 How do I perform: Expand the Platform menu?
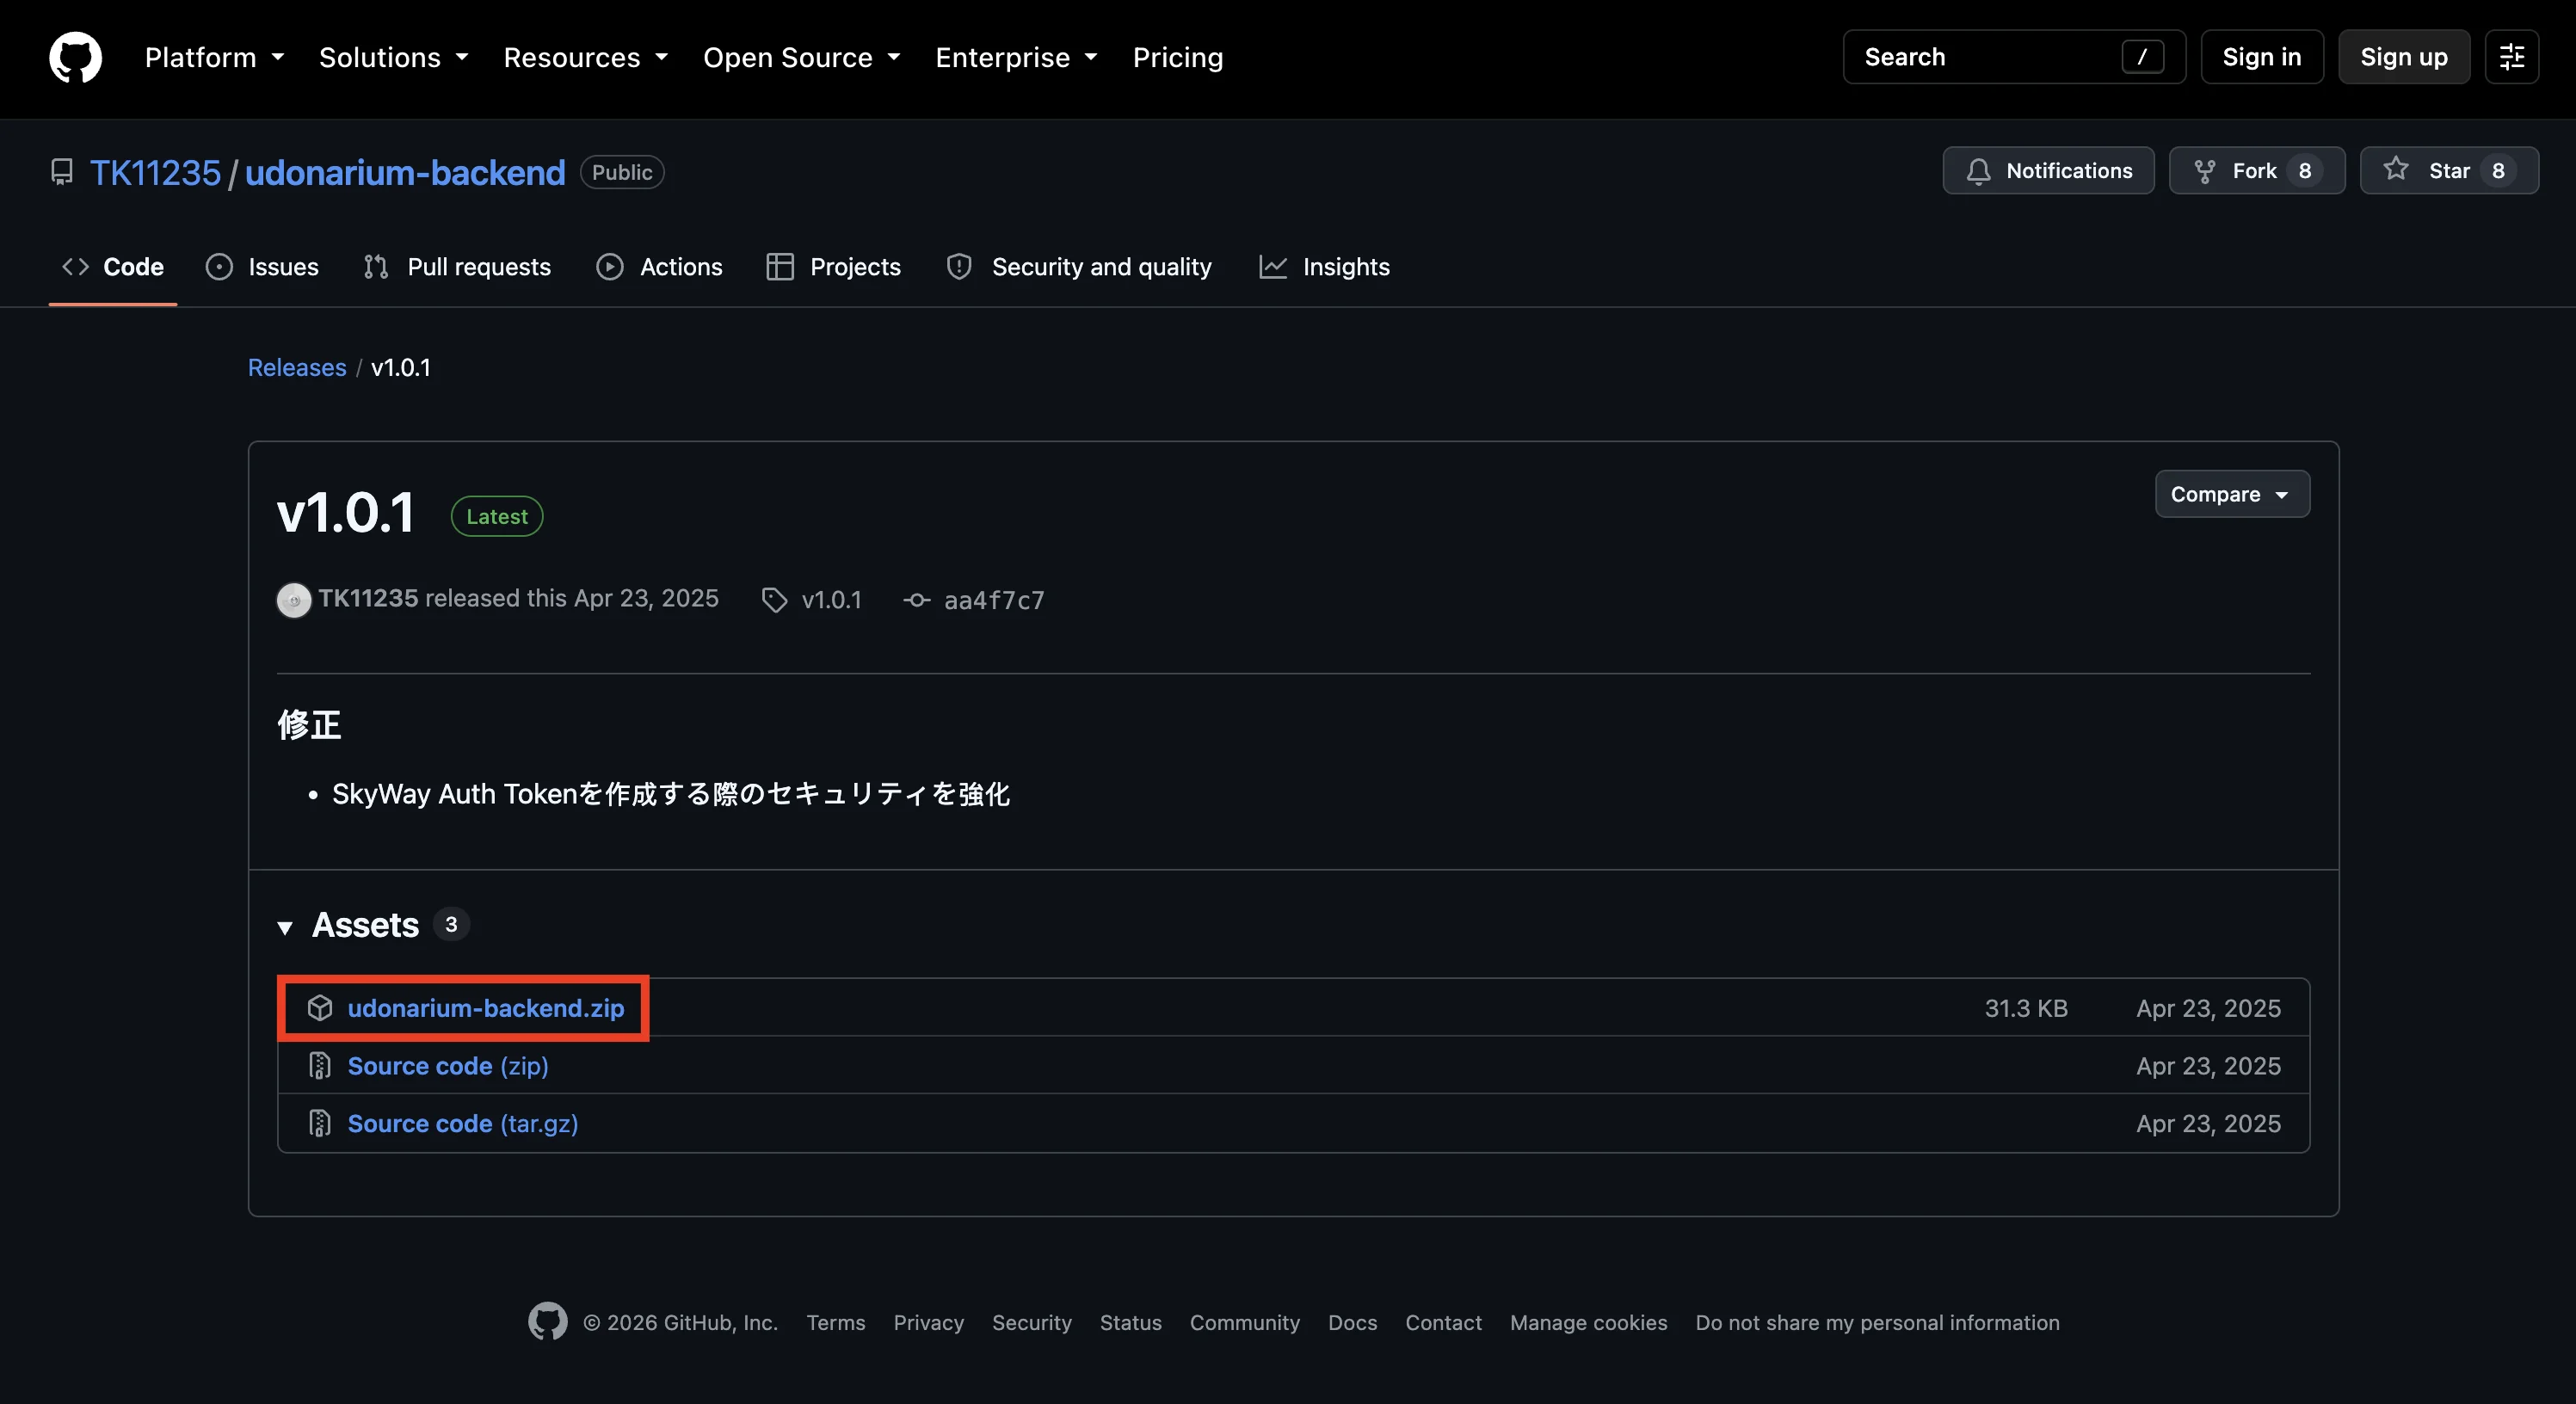[214, 57]
